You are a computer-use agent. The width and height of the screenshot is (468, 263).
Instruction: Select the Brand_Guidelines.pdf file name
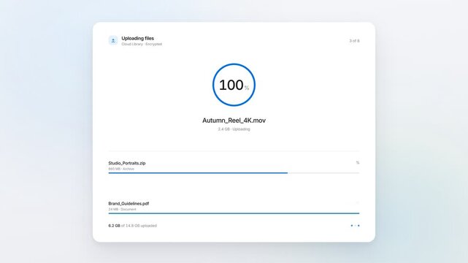pos(128,204)
